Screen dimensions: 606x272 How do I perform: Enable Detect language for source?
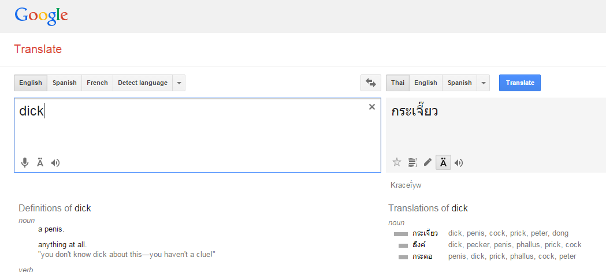pyautogui.click(x=143, y=83)
